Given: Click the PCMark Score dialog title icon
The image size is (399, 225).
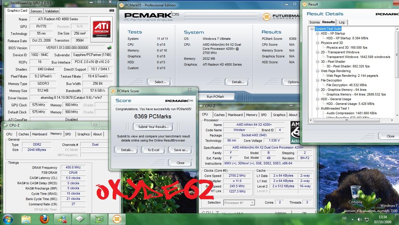Looking at the screenshot, I should 113,91.
